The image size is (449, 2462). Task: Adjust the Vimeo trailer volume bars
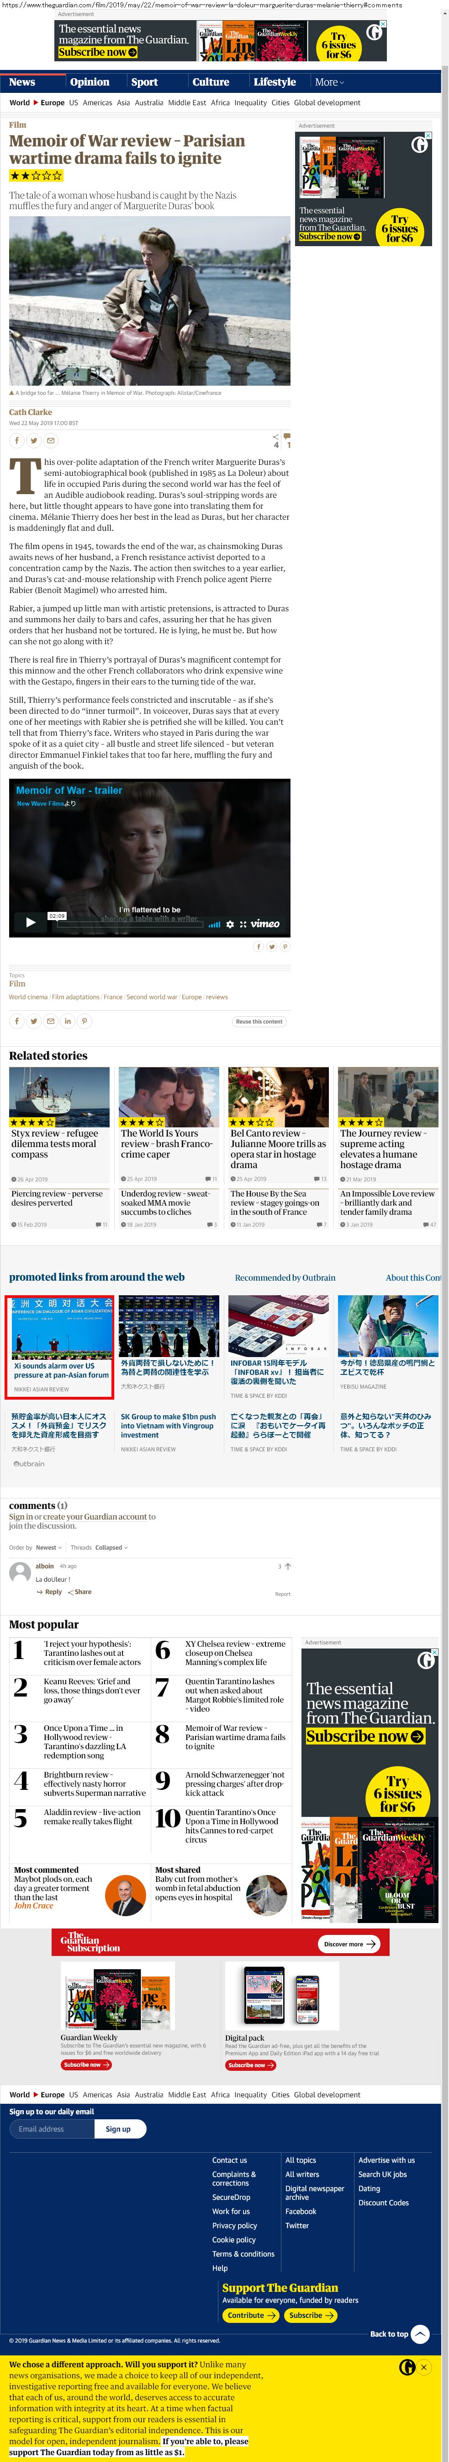(215, 924)
